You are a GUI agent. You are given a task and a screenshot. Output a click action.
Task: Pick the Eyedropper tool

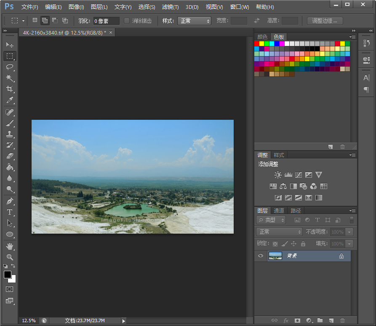pos(10,100)
